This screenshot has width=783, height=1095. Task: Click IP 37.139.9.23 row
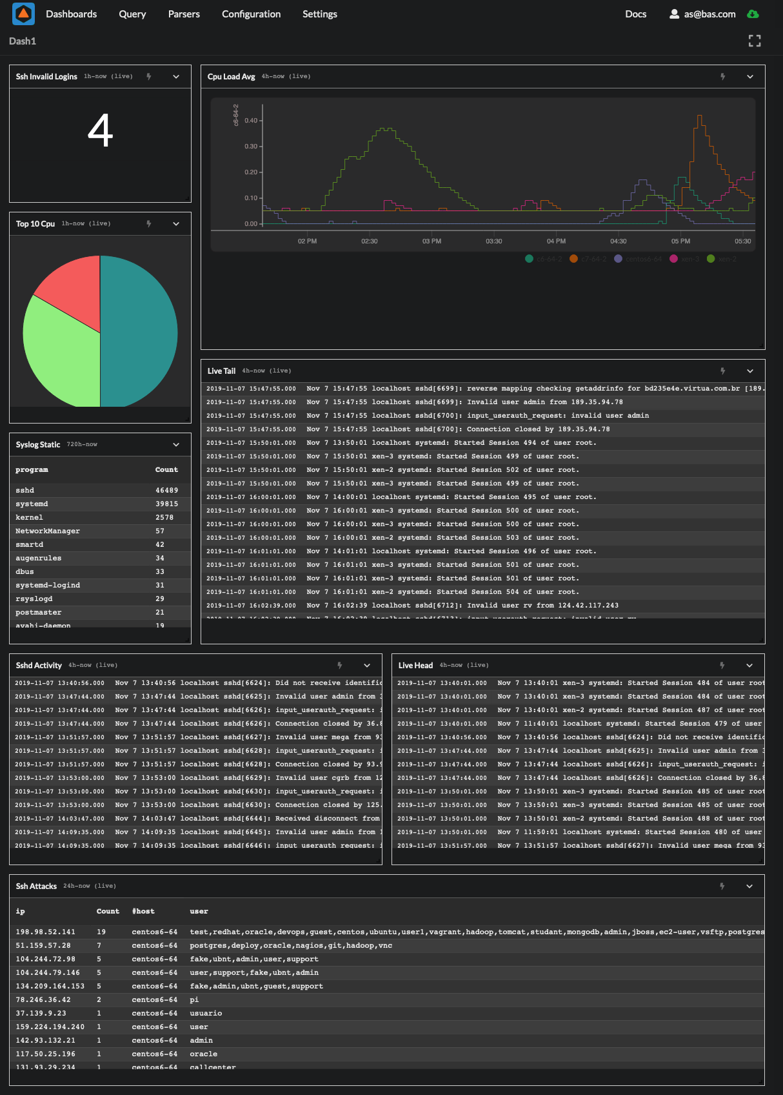387,1014
